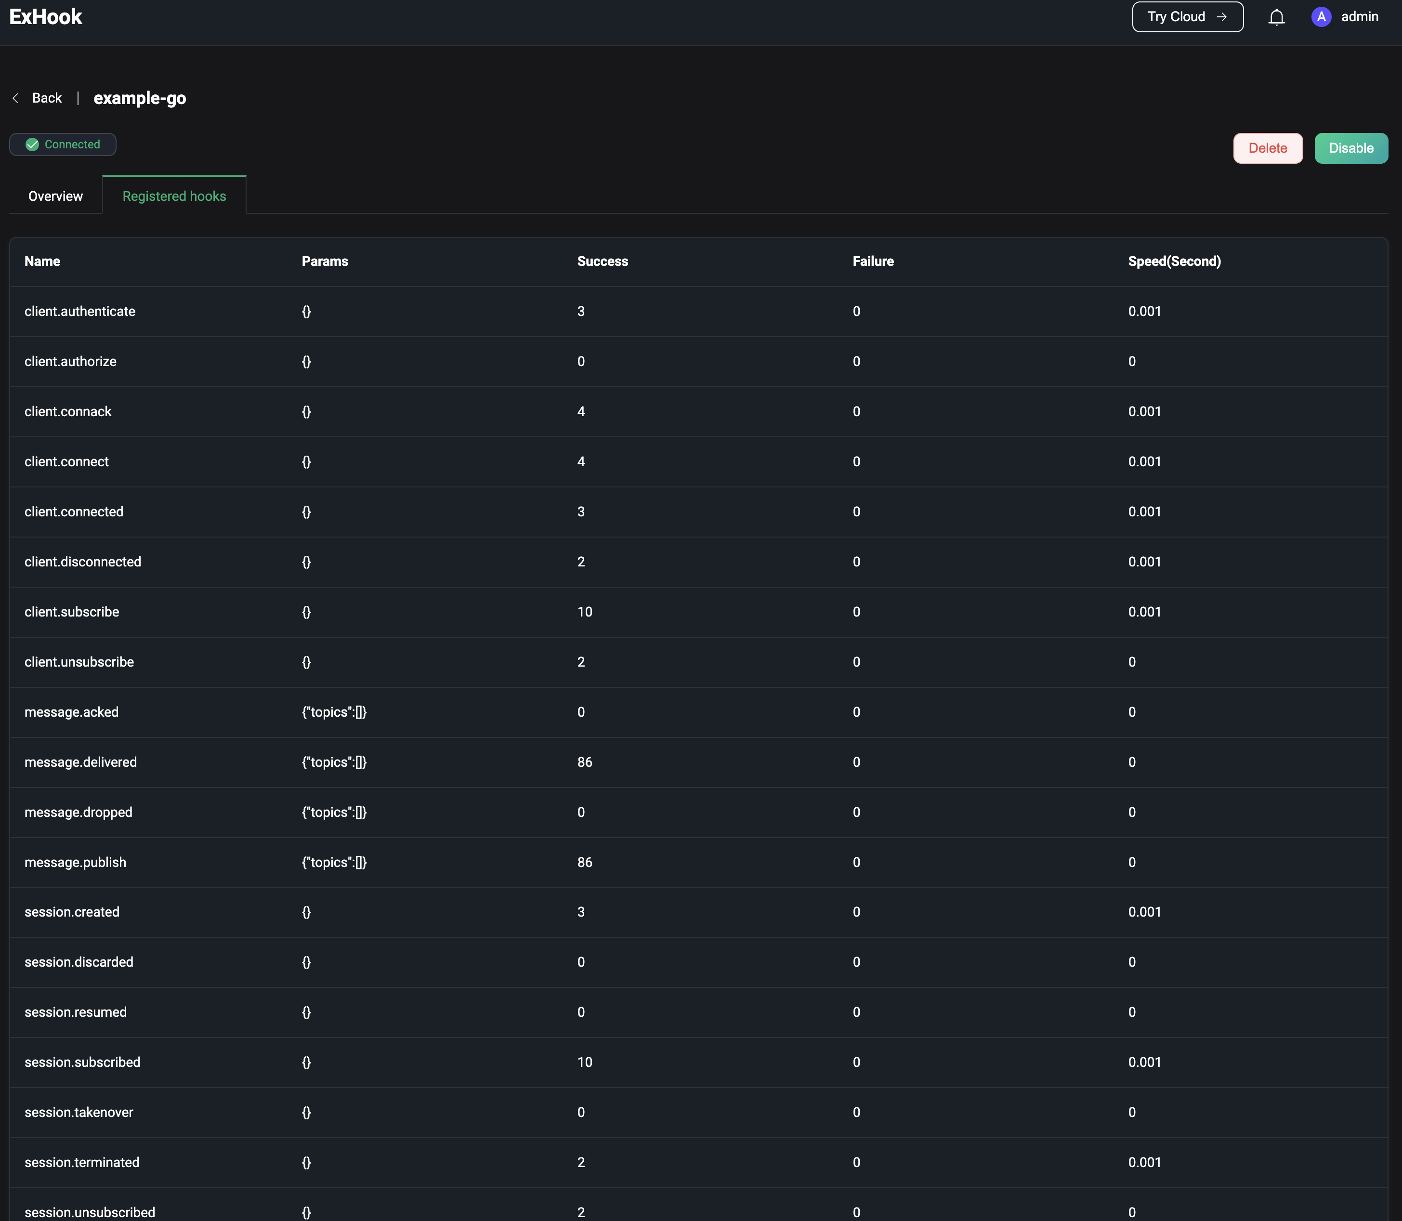Click the ExHook title logo
Image resolution: width=1402 pixels, height=1221 pixels.
pyautogui.click(x=46, y=17)
